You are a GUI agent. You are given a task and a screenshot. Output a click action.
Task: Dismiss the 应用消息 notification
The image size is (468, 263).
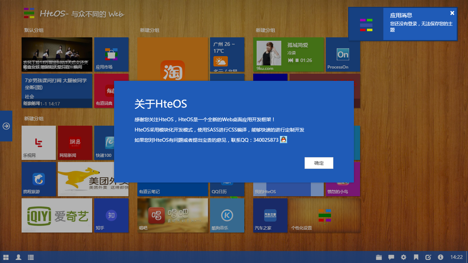point(452,13)
